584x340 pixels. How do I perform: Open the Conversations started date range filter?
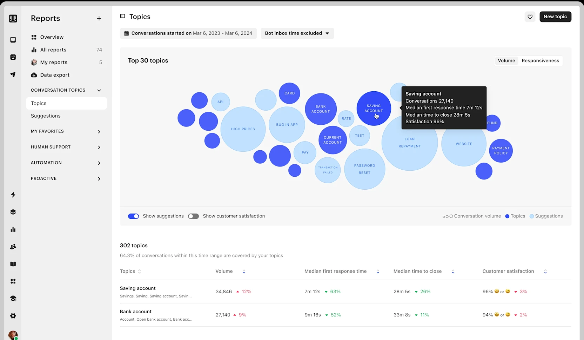click(188, 33)
